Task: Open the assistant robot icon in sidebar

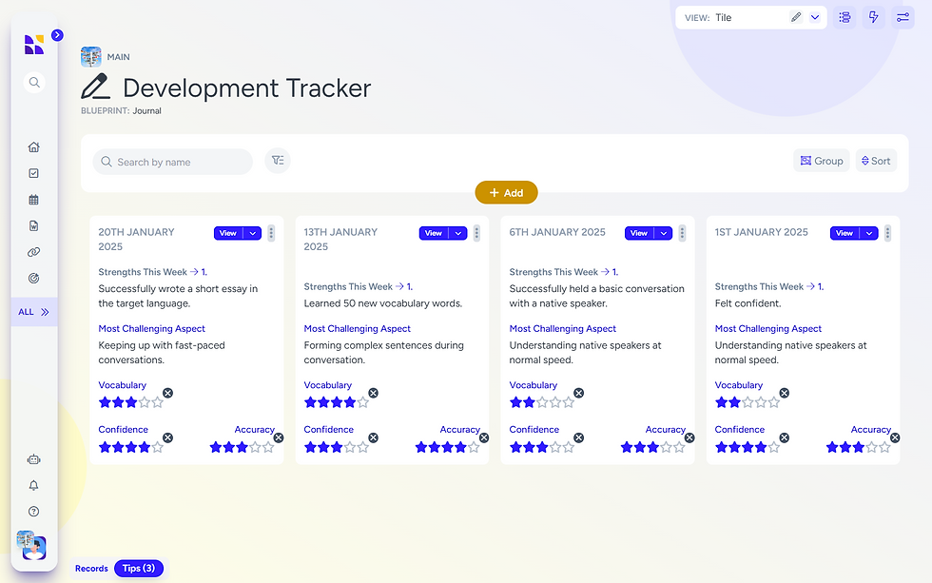Action: tap(34, 459)
